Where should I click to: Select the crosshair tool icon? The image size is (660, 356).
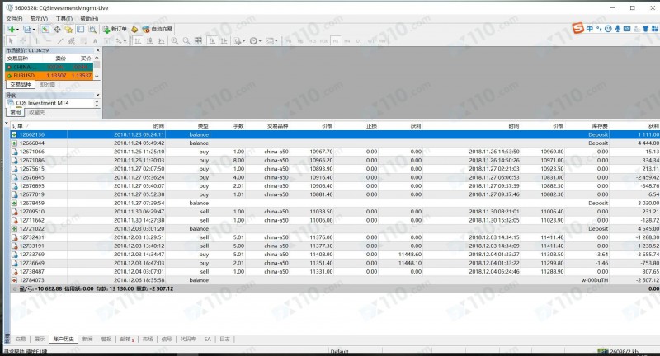point(24,40)
